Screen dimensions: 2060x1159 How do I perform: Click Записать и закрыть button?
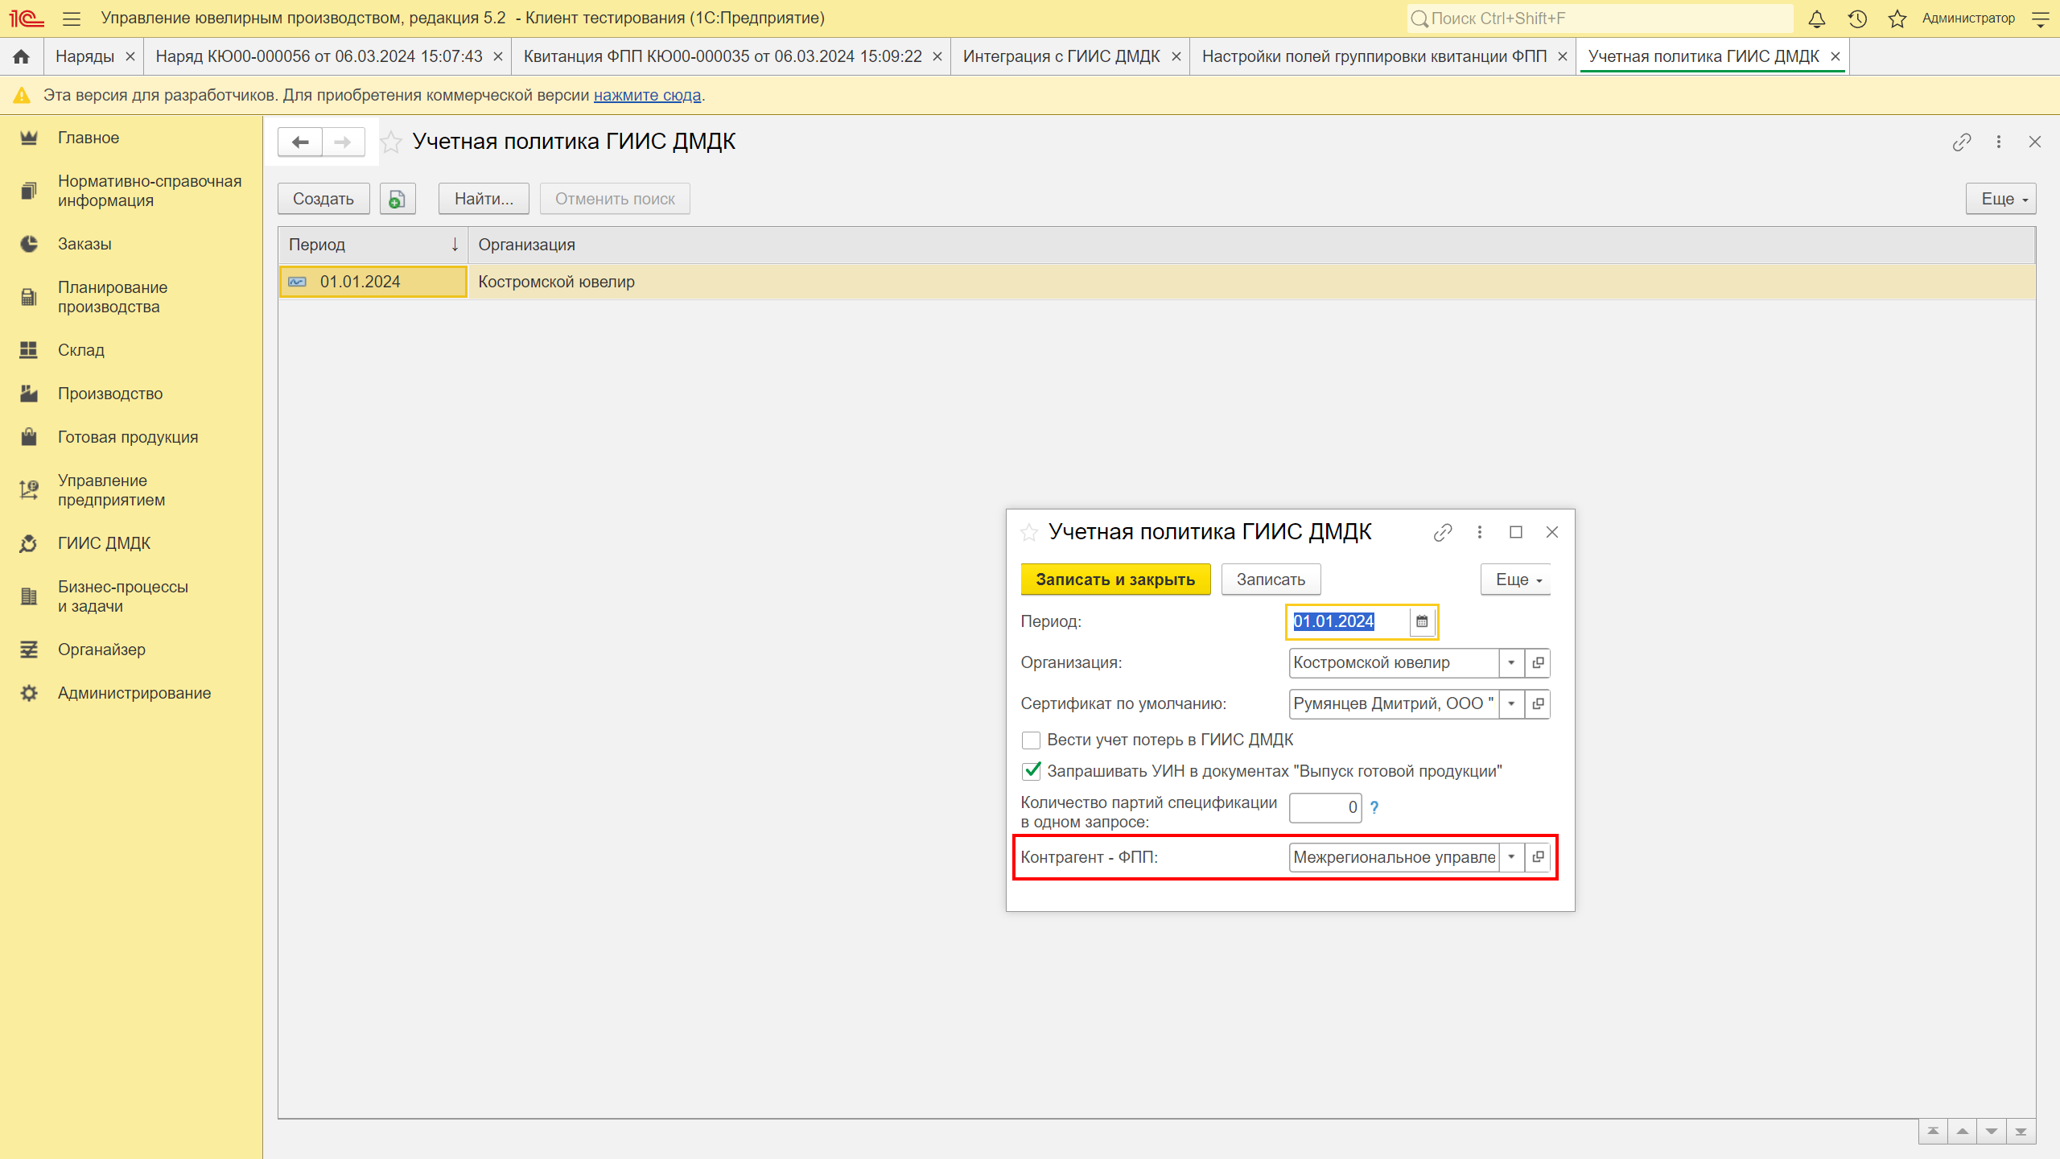pos(1115,579)
